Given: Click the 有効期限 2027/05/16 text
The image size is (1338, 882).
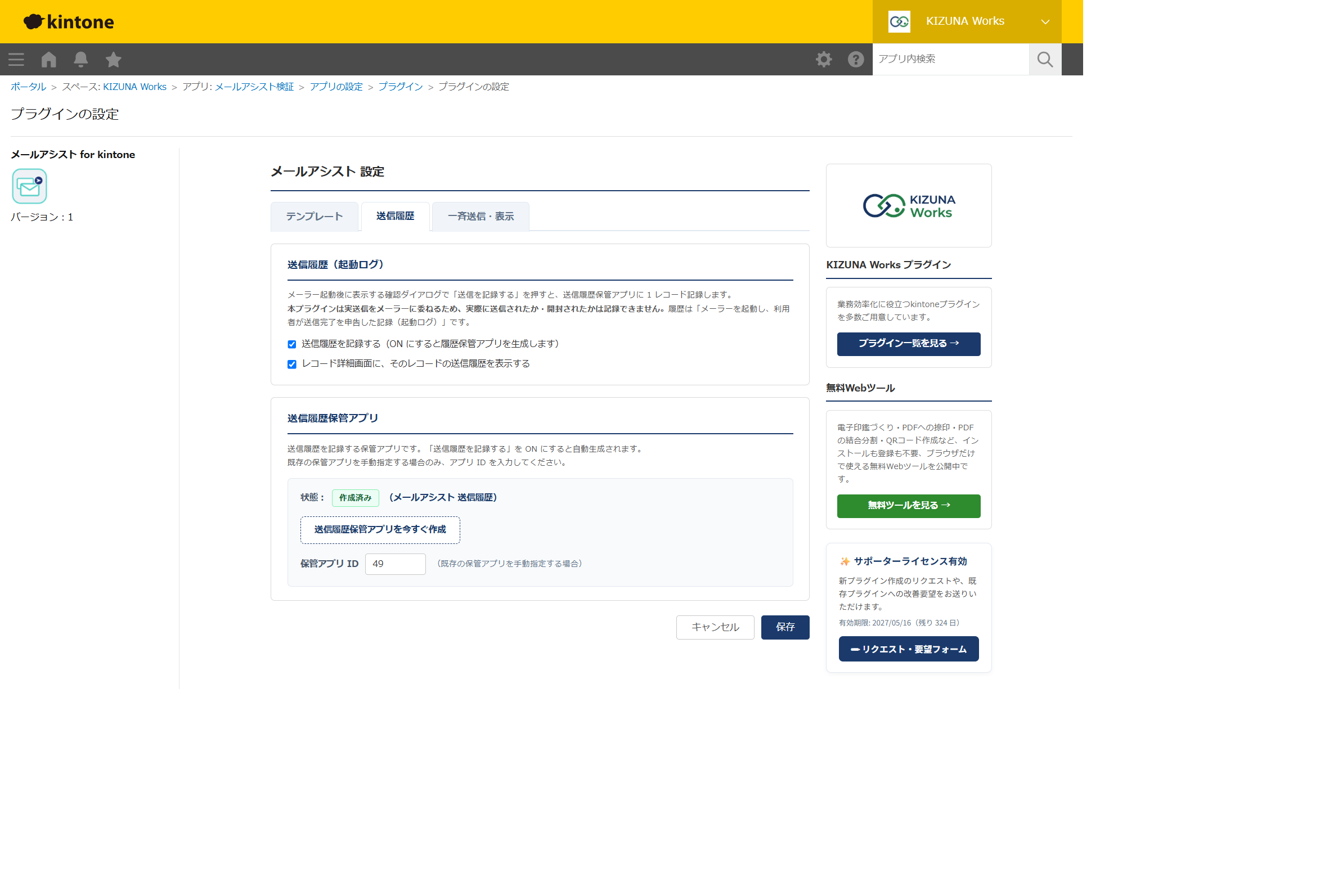Looking at the screenshot, I should click(x=899, y=623).
